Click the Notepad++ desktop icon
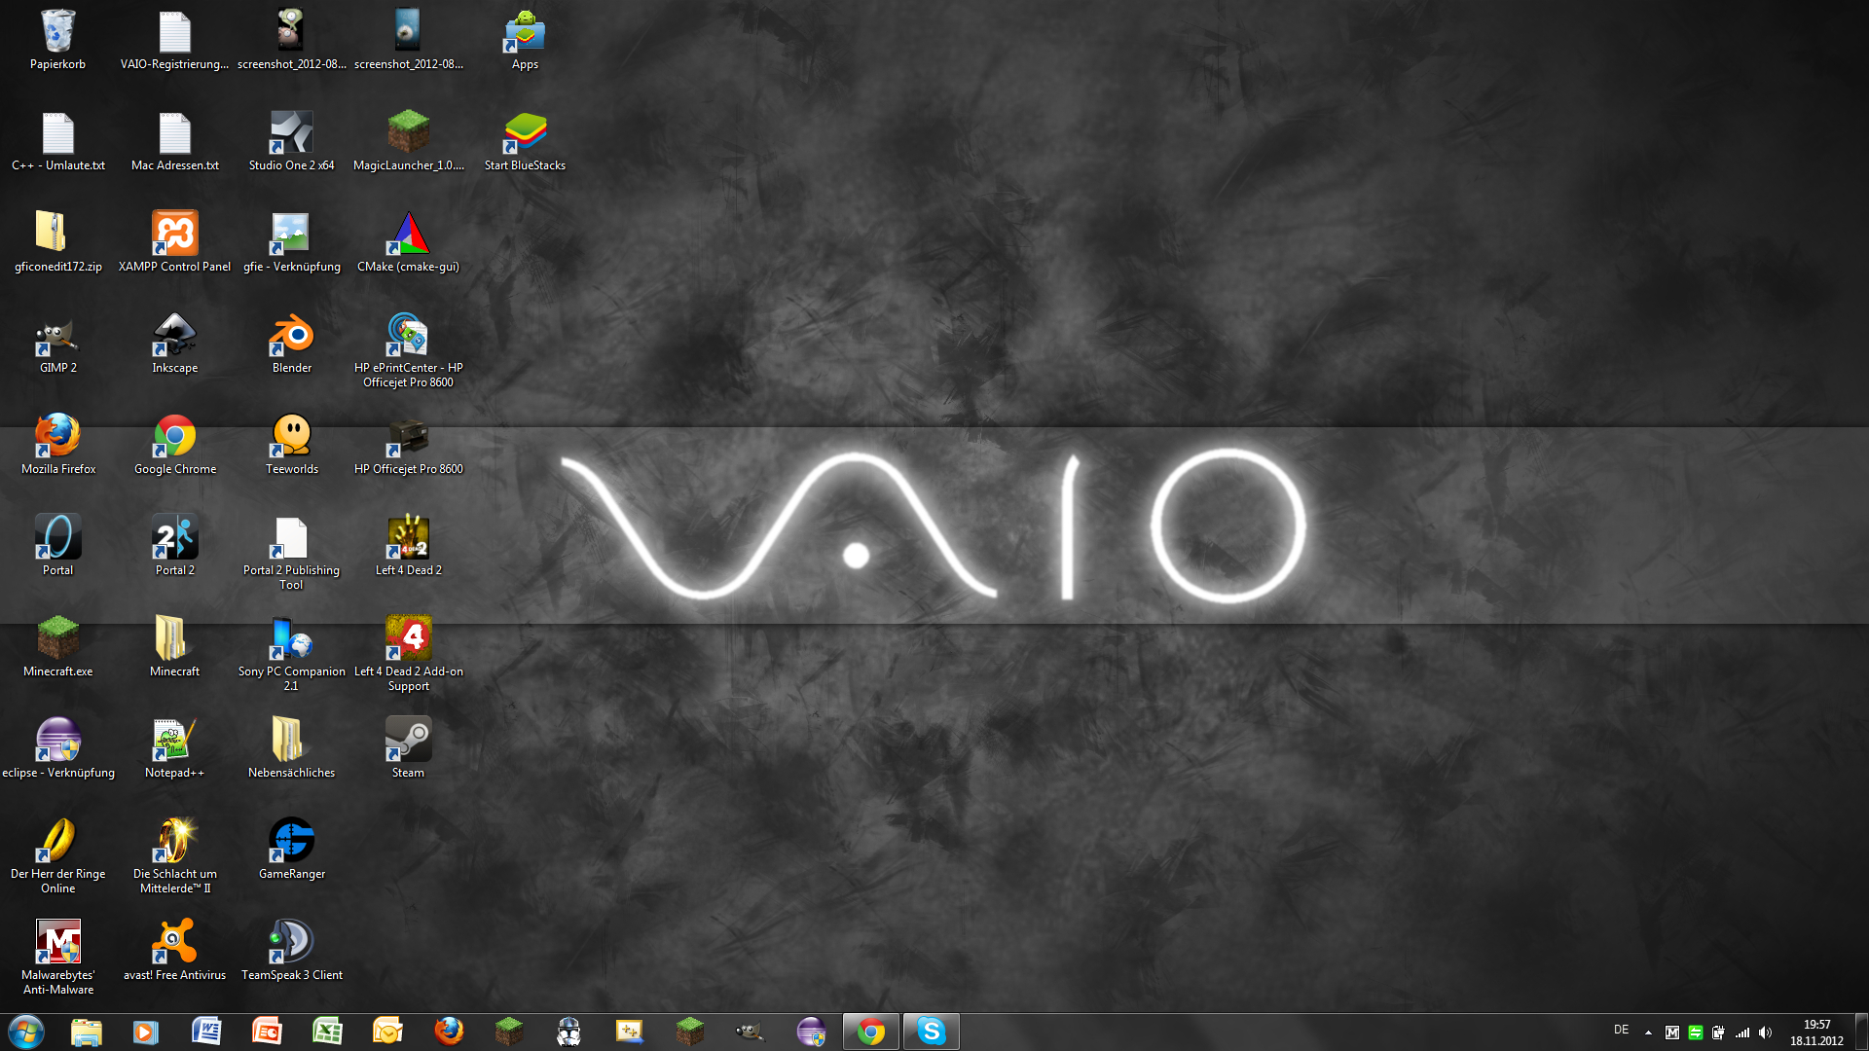Viewport: 1869px width, 1051px height. point(174,741)
